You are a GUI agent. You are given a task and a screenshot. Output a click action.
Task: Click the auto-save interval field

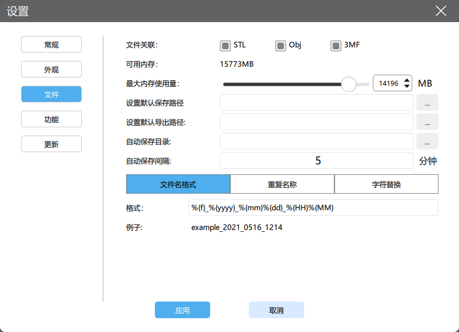[x=317, y=160]
